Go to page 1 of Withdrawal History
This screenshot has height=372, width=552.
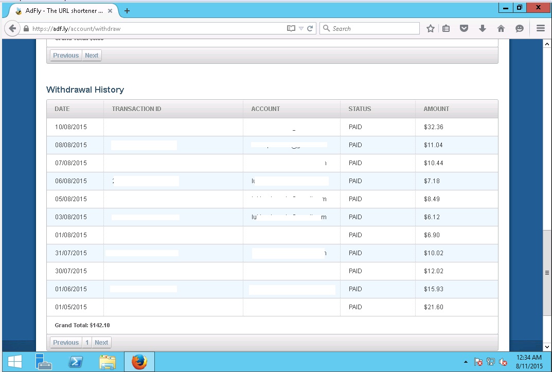[x=87, y=343]
